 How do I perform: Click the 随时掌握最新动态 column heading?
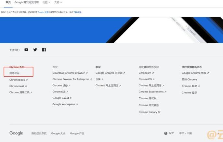[x=192, y=67]
